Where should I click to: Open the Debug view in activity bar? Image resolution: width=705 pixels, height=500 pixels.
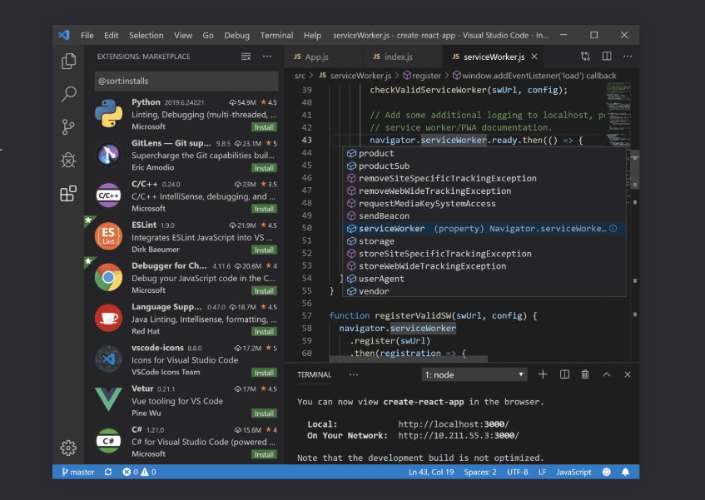(68, 160)
